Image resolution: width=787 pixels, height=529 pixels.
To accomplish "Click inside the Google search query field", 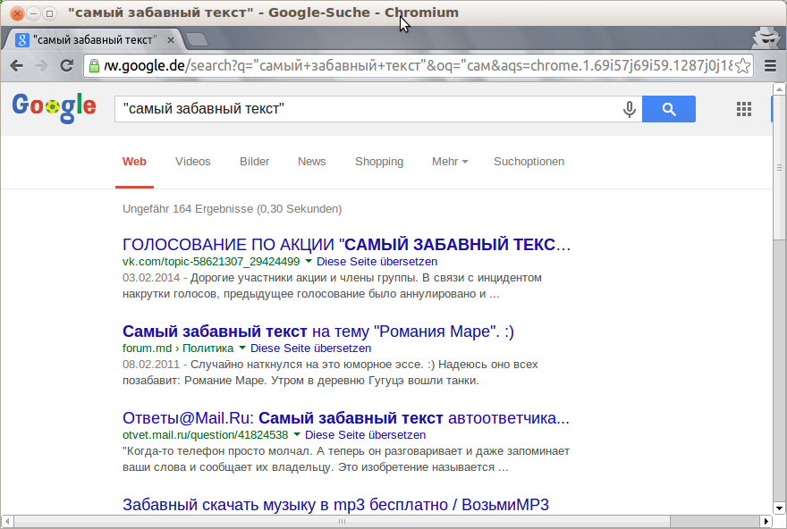I will point(367,109).
